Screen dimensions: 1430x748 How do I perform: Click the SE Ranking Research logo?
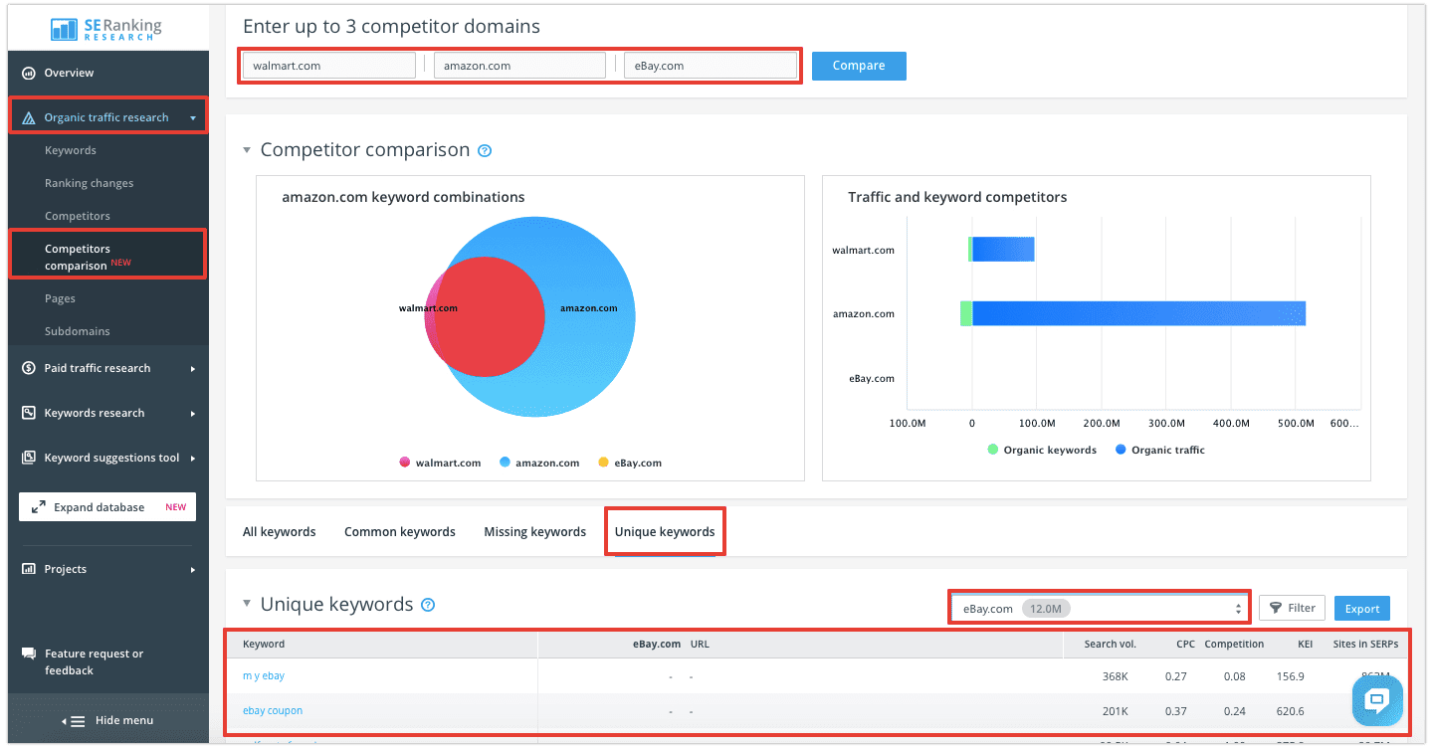pyautogui.click(x=106, y=28)
